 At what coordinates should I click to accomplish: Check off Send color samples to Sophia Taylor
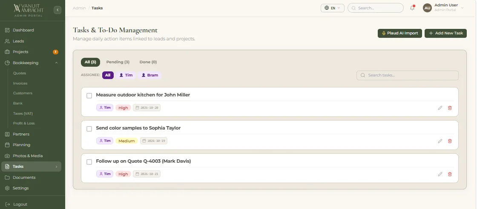click(x=89, y=129)
